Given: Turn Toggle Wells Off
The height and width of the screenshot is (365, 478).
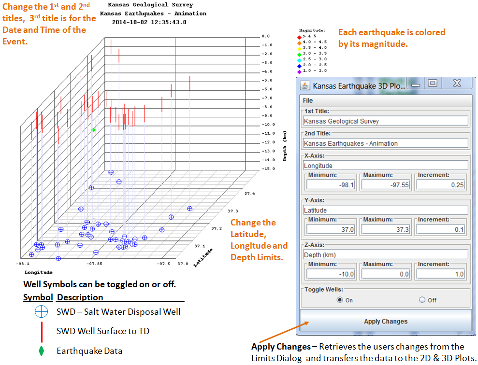Looking at the screenshot, I should coord(422,300).
